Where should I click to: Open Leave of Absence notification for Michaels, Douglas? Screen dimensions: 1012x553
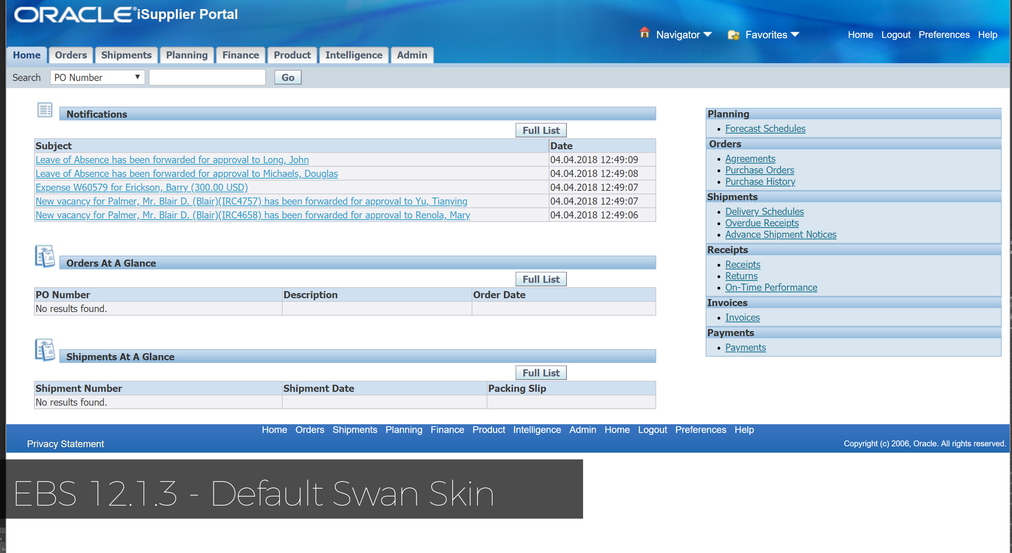tap(187, 173)
